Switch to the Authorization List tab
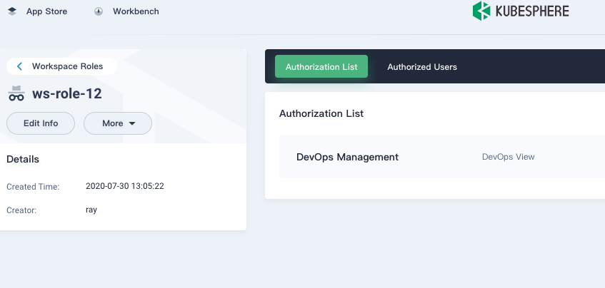The width and height of the screenshot is (605, 288). tap(321, 66)
